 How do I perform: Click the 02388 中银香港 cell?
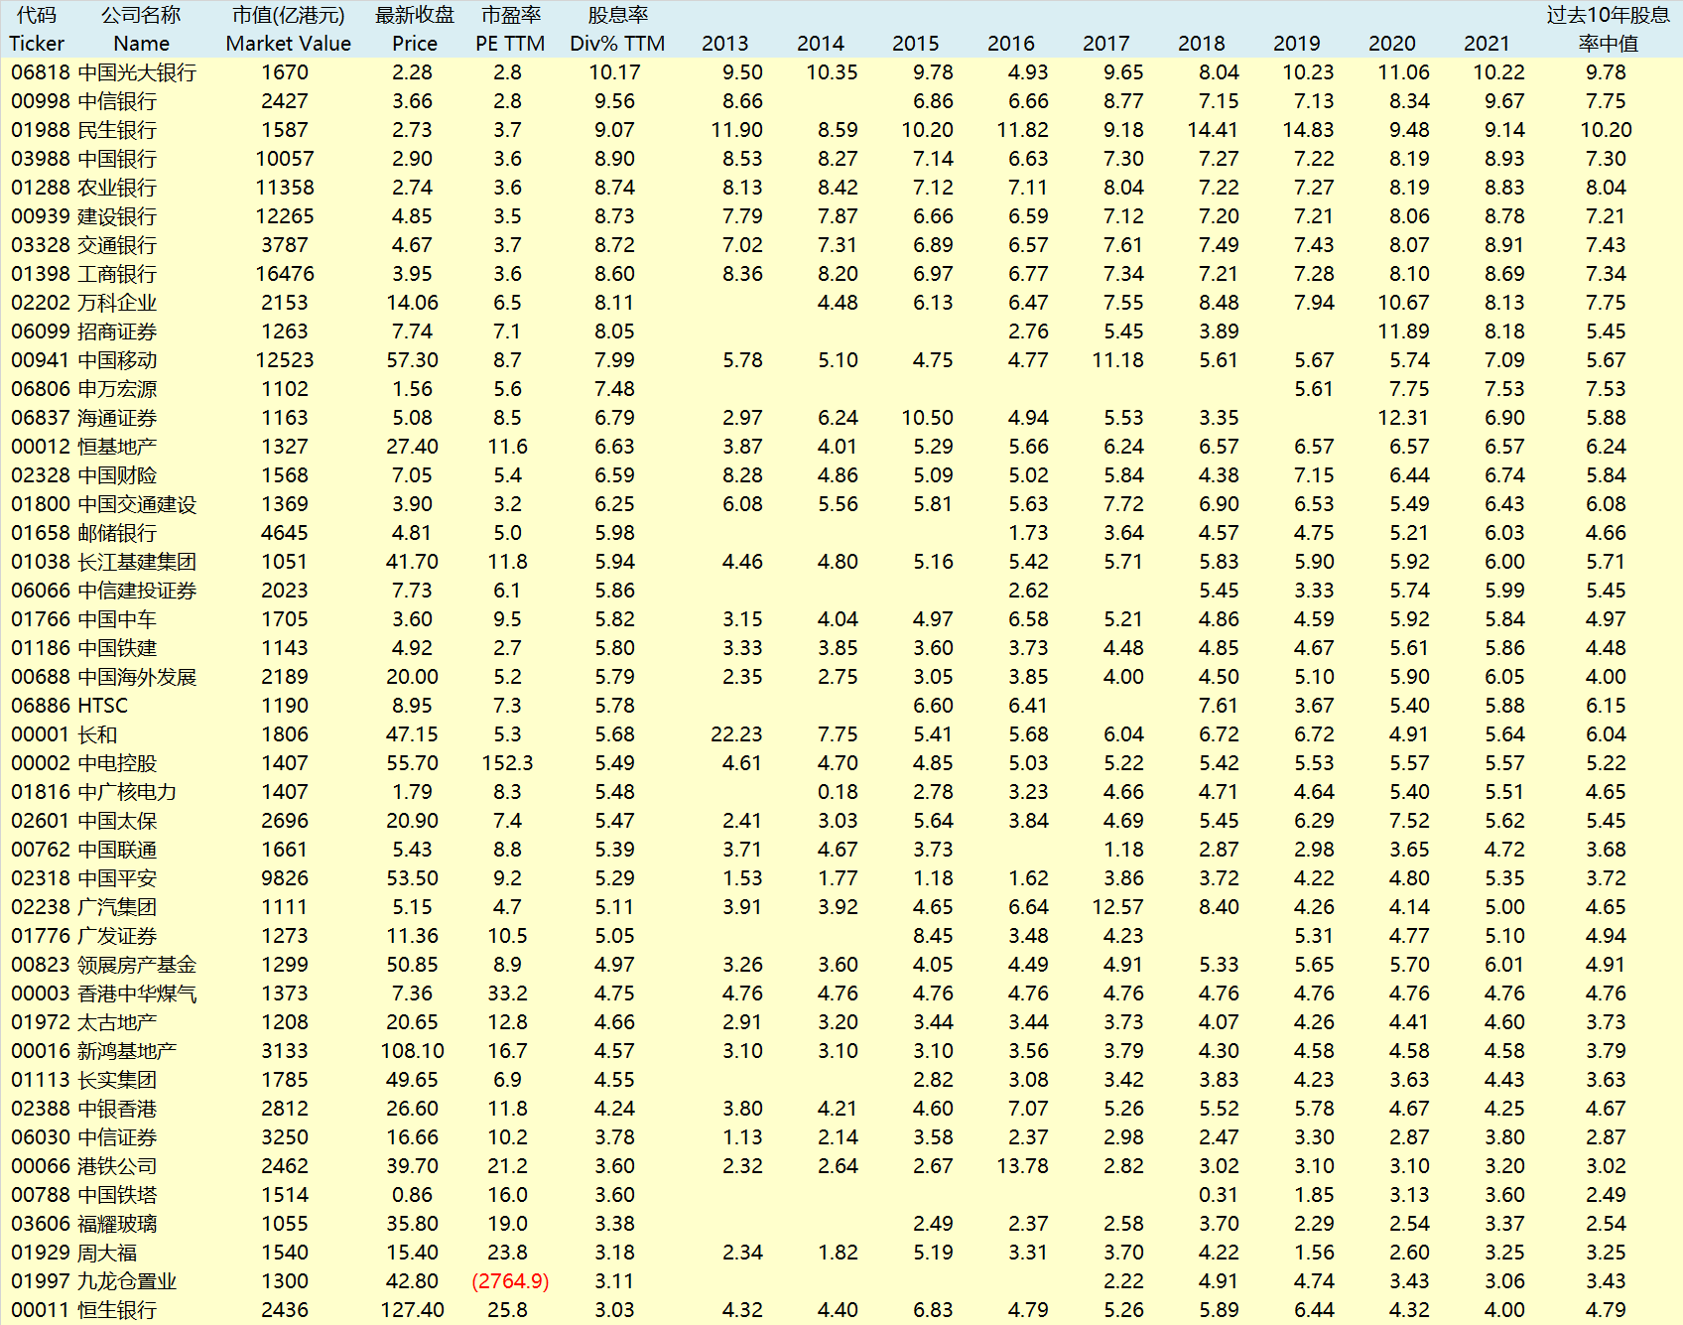tap(83, 1109)
